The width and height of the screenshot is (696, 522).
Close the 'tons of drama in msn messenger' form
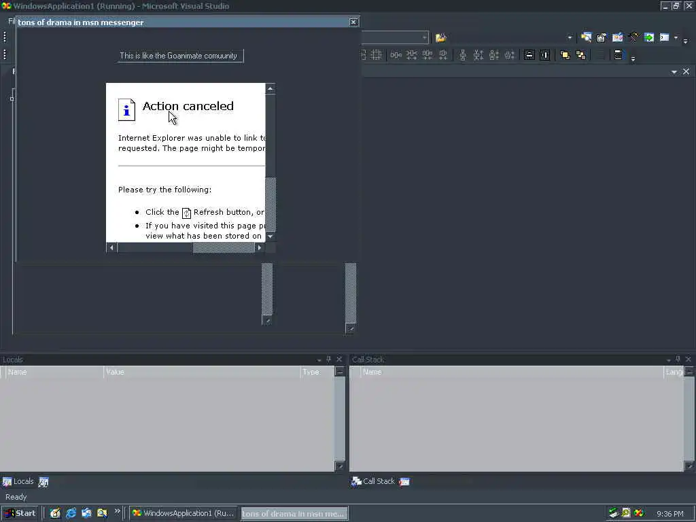coord(353,22)
